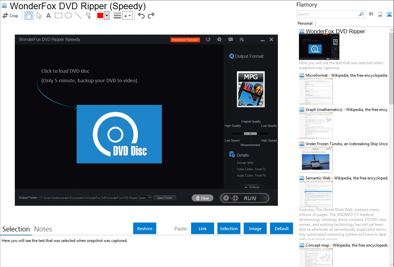Click the line thickness icon
Viewport: 394px width, 267px height.
coord(117,15)
